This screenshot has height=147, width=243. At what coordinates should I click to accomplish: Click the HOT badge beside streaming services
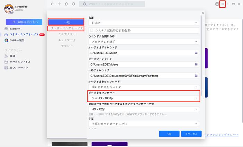coord(42,35)
